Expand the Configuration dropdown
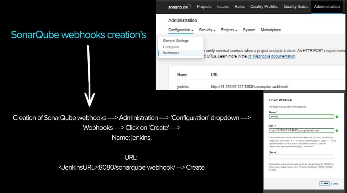 click(x=181, y=30)
